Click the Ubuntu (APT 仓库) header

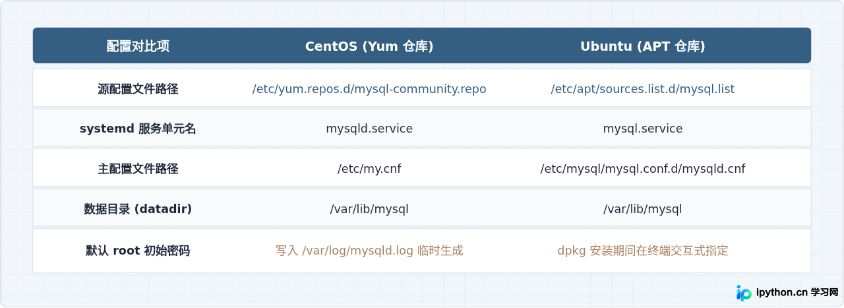(643, 46)
